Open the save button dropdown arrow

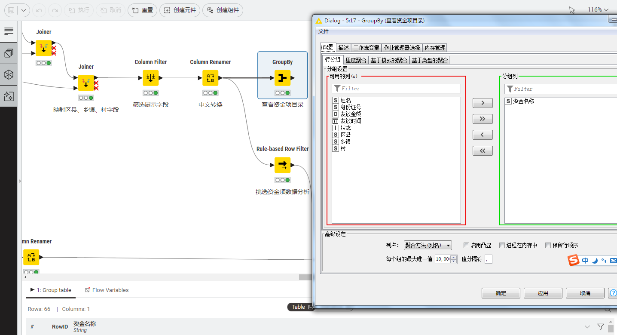(24, 9)
